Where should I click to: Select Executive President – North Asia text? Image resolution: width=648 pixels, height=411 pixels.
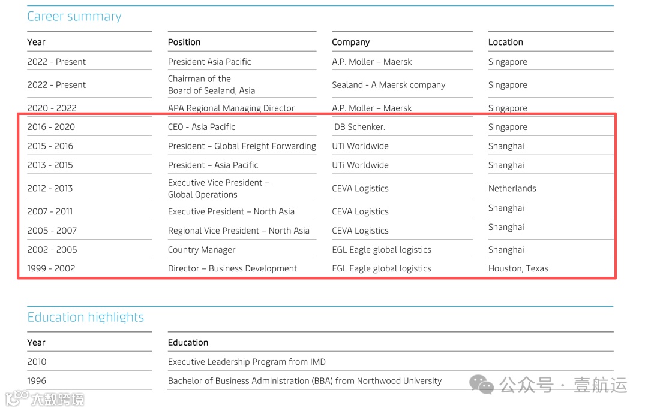click(x=231, y=211)
